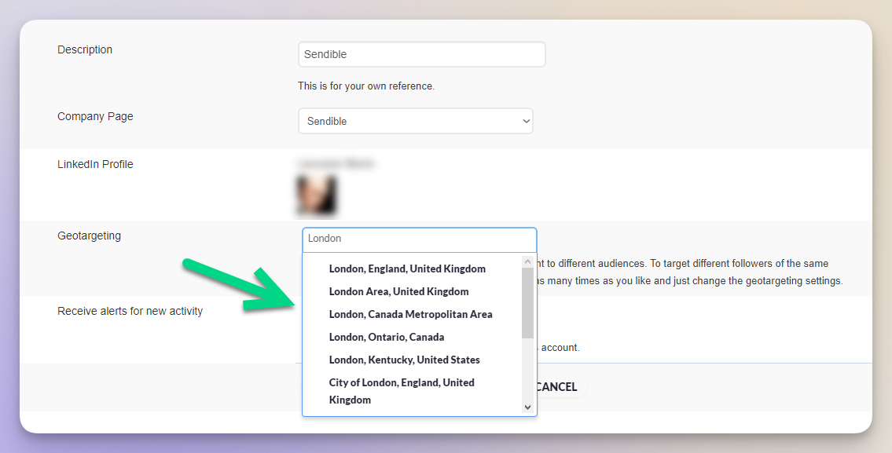
Task: Click 'This is for your own reference.' text
Action: (366, 86)
